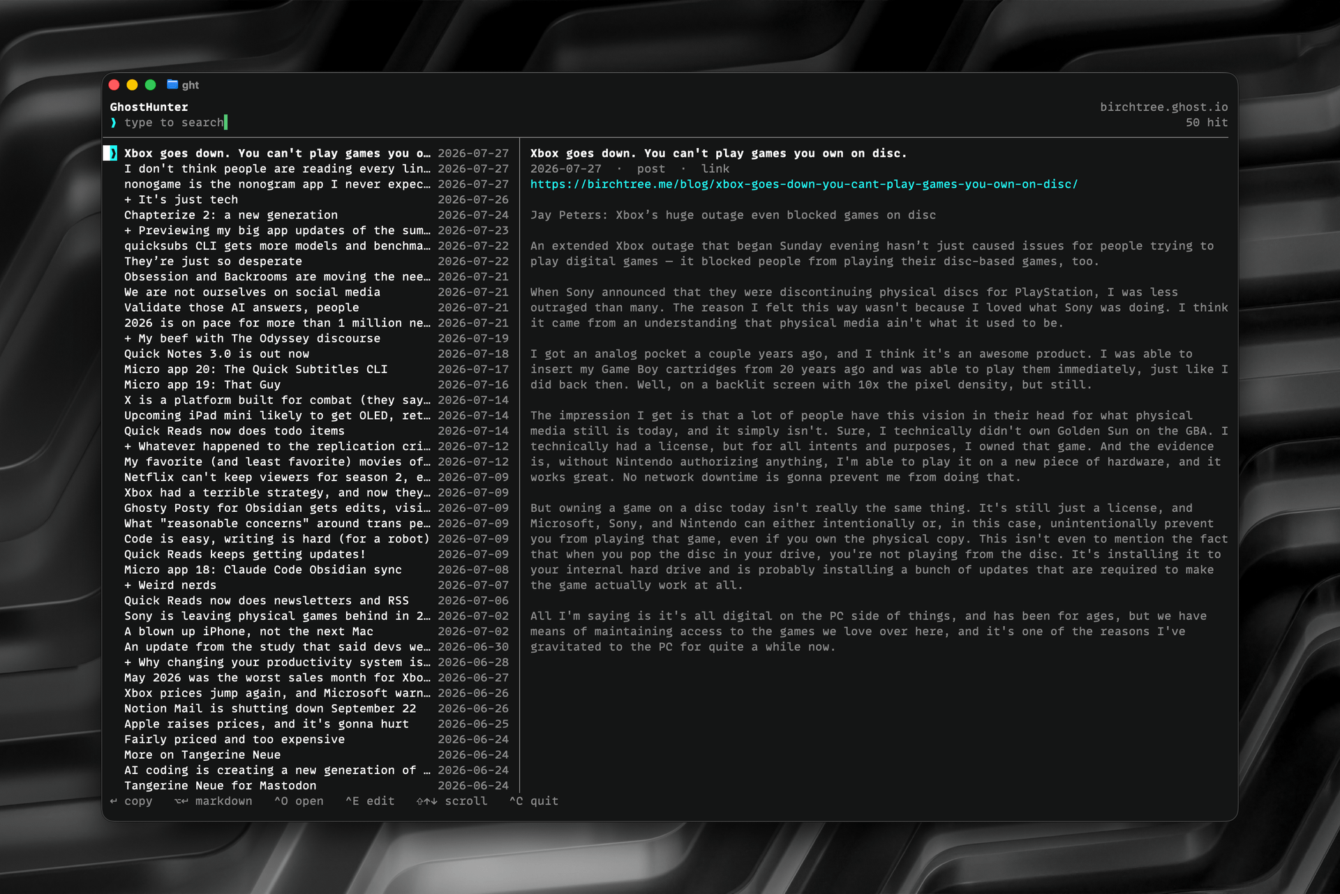Click the 'copy' shortcut hint in footer
This screenshot has width=1340, height=894.
click(131, 801)
